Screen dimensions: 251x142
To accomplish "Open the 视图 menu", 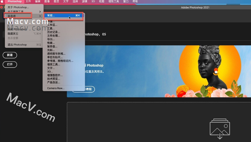I will pyautogui.click(x=102, y=1).
